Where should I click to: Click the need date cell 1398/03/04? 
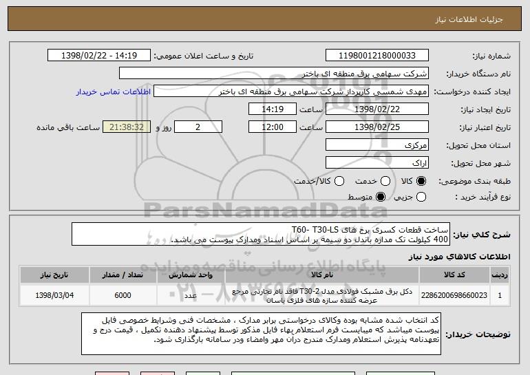pyautogui.click(x=54, y=295)
